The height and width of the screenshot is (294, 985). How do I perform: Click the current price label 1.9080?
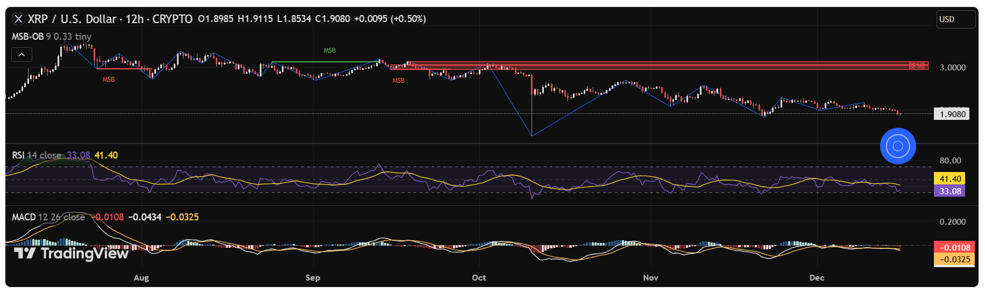click(x=952, y=114)
